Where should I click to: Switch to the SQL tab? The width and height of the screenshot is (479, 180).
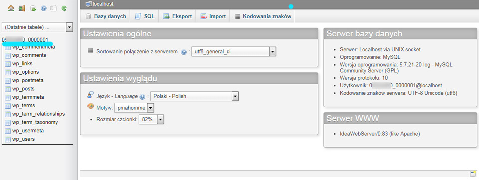(x=145, y=16)
